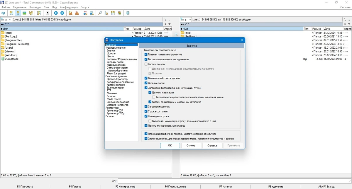The height and width of the screenshot is (189, 352).
Task: Toggle the 'Заголовки колонок' checkbox
Action: pos(146,107)
